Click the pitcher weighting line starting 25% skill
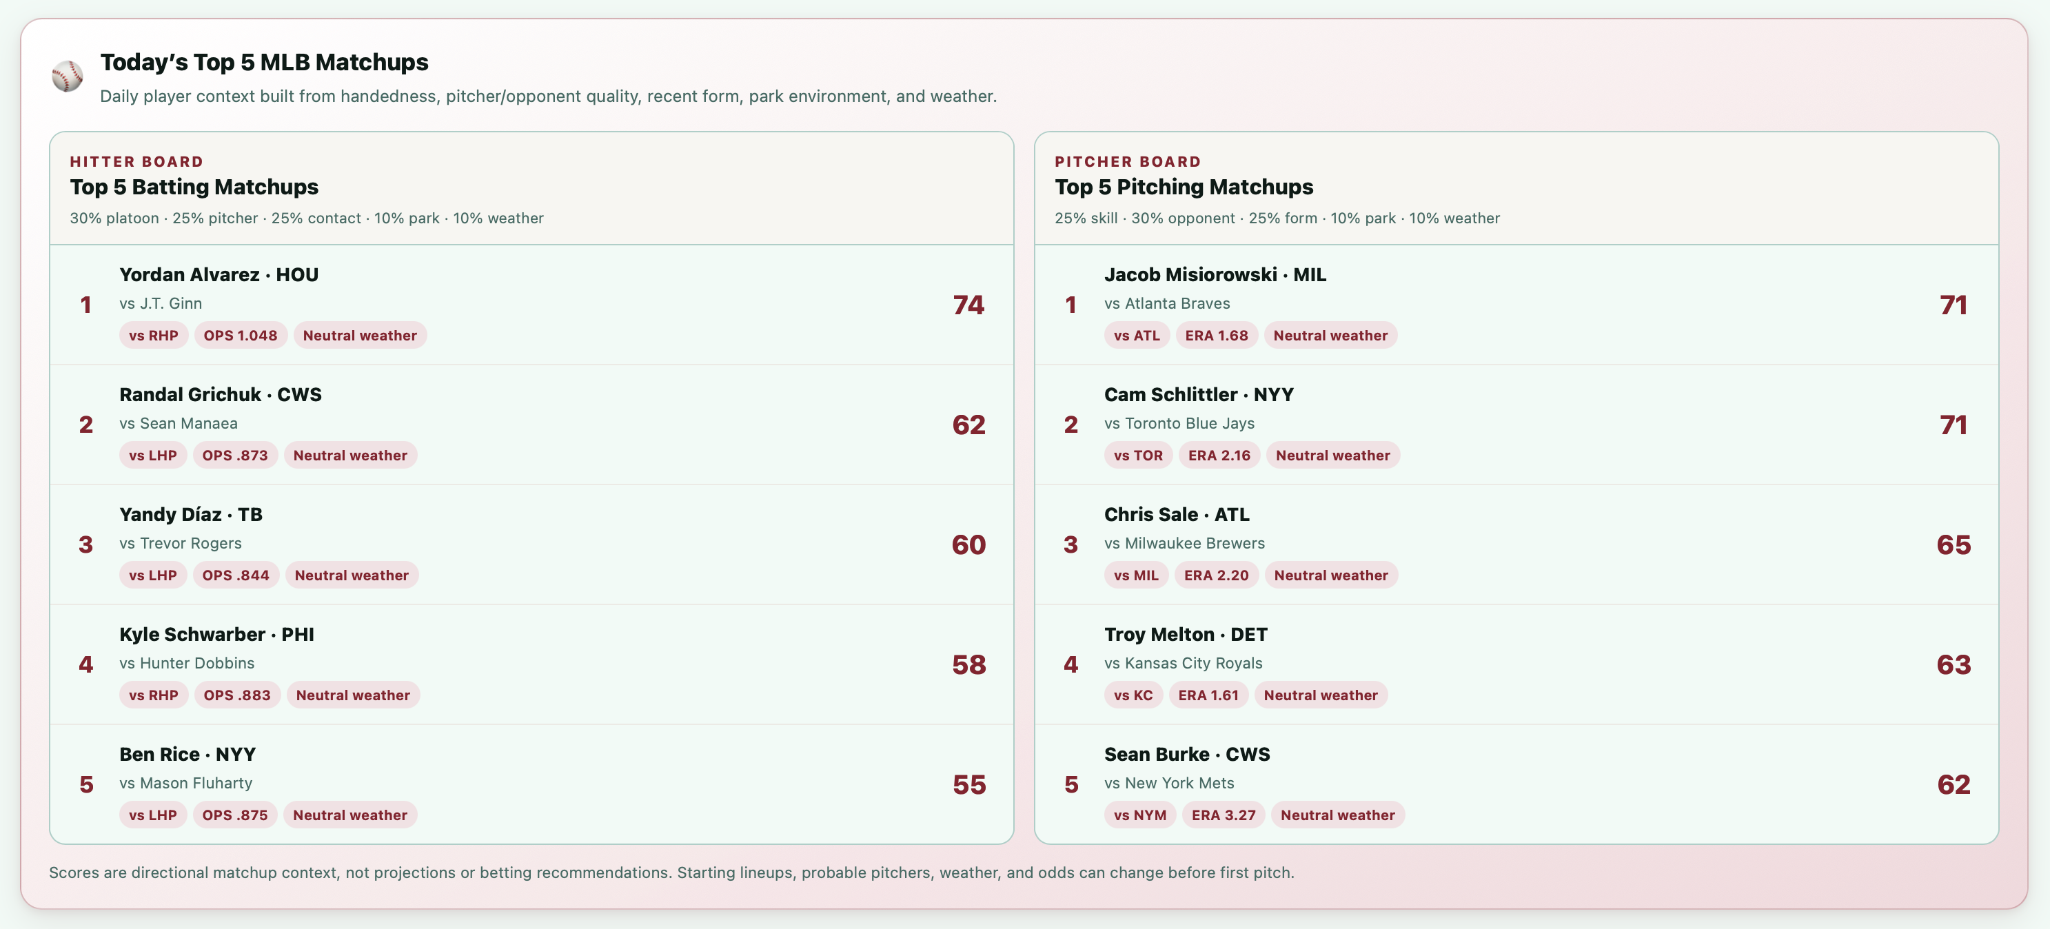The height and width of the screenshot is (929, 2050). 1277,218
